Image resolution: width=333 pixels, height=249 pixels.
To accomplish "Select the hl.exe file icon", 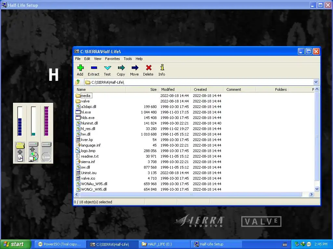I will click(x=78, y=112).
